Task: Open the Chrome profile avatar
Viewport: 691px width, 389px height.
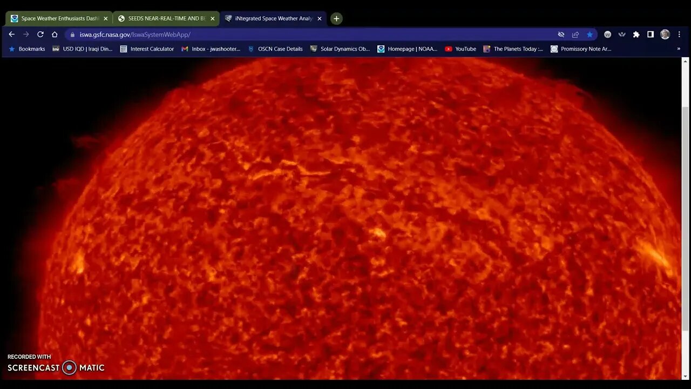Action: point(665,35)
